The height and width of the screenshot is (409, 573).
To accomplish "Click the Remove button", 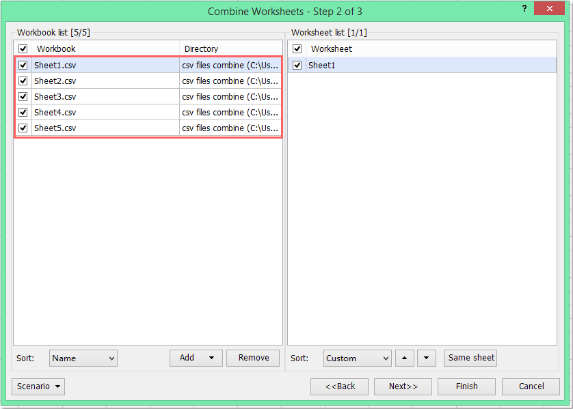I will tap(253, 358).
